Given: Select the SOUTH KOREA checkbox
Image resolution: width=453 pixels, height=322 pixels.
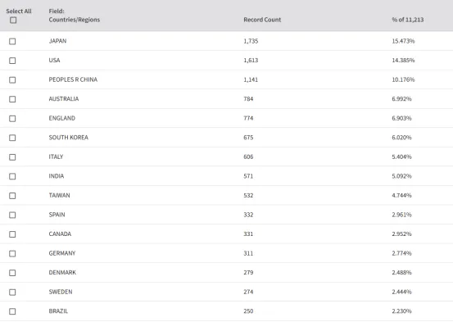Looking at the screenshot, I should 12,138.
